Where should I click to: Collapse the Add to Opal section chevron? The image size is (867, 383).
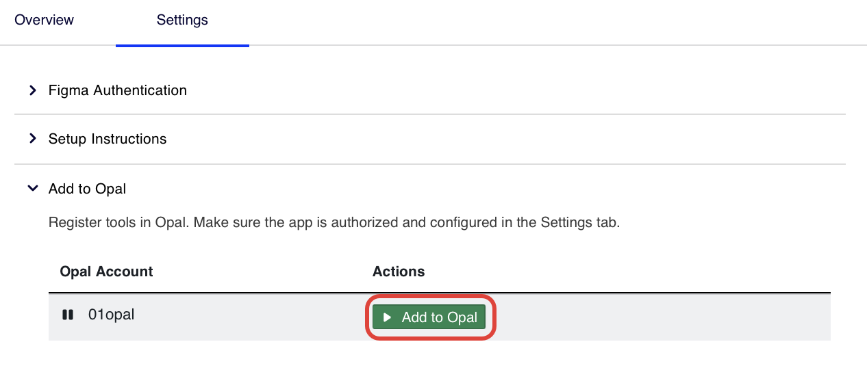click(32, 189)
